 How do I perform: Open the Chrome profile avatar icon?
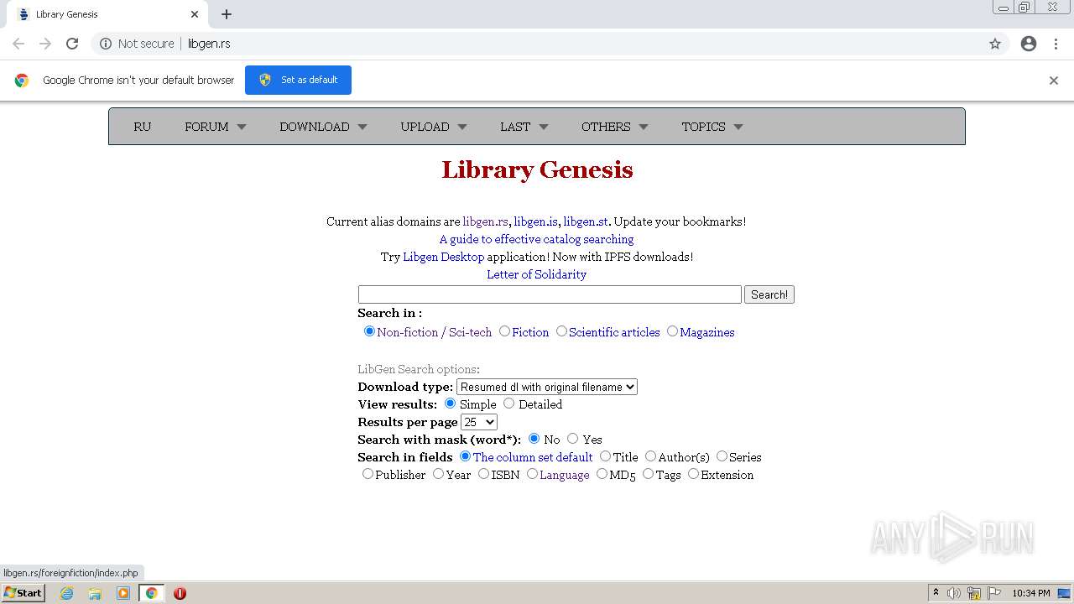pyautogui.click(x=1029, y=44)
